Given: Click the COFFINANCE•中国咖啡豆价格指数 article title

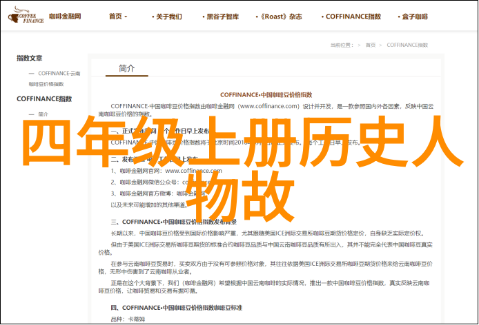Looking at the screenshot, I should 266,95.
